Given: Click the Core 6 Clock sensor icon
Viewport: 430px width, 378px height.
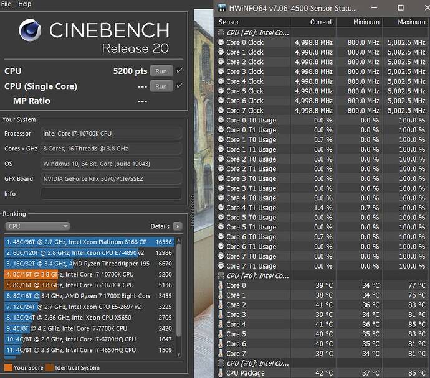Looking at the screenshot, I should (x=221, y=100).
